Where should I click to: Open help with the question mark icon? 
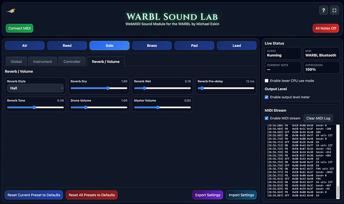(324, 10)
